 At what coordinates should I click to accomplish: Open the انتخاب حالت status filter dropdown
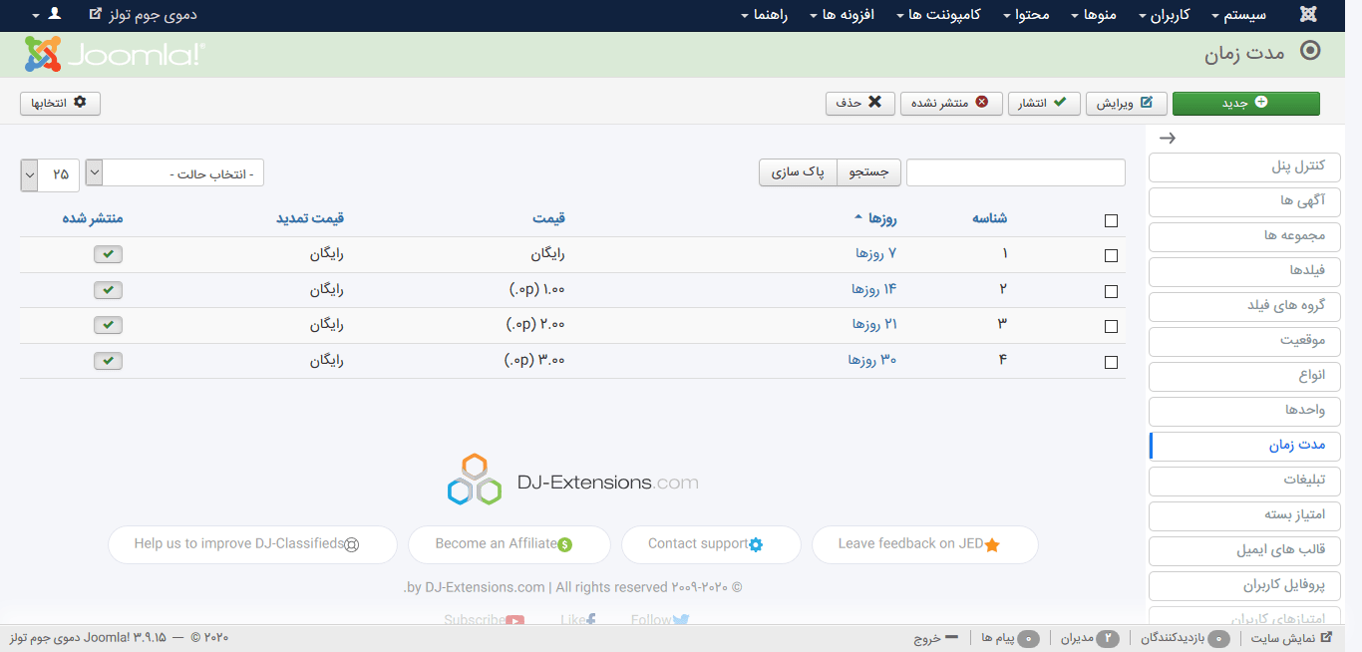click(174, 173)
